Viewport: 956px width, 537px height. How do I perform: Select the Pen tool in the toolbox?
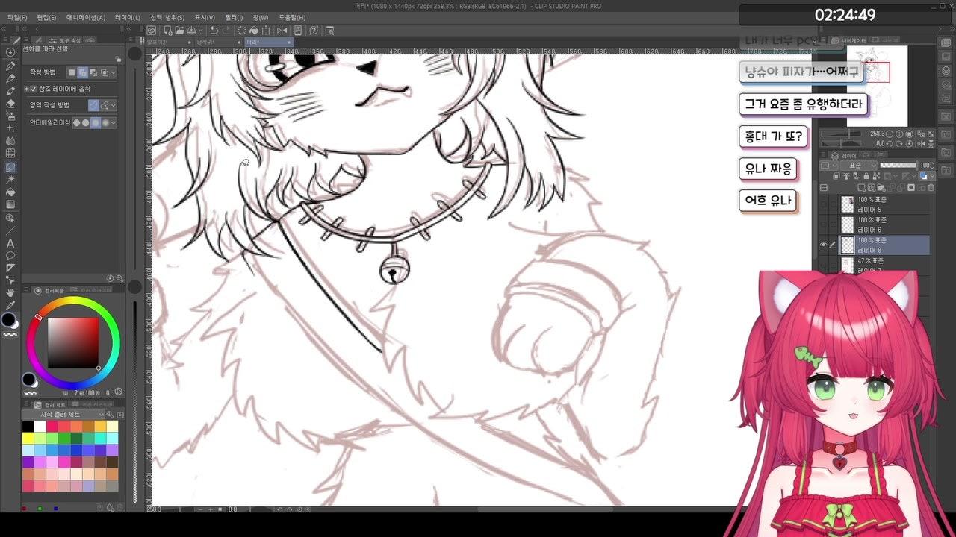(10, 66)
